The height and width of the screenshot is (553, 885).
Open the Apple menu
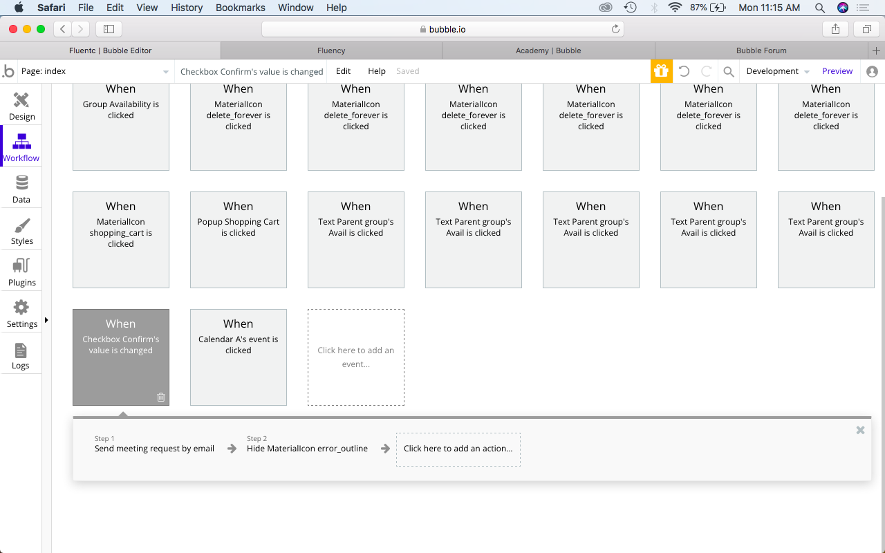(19, 8)
